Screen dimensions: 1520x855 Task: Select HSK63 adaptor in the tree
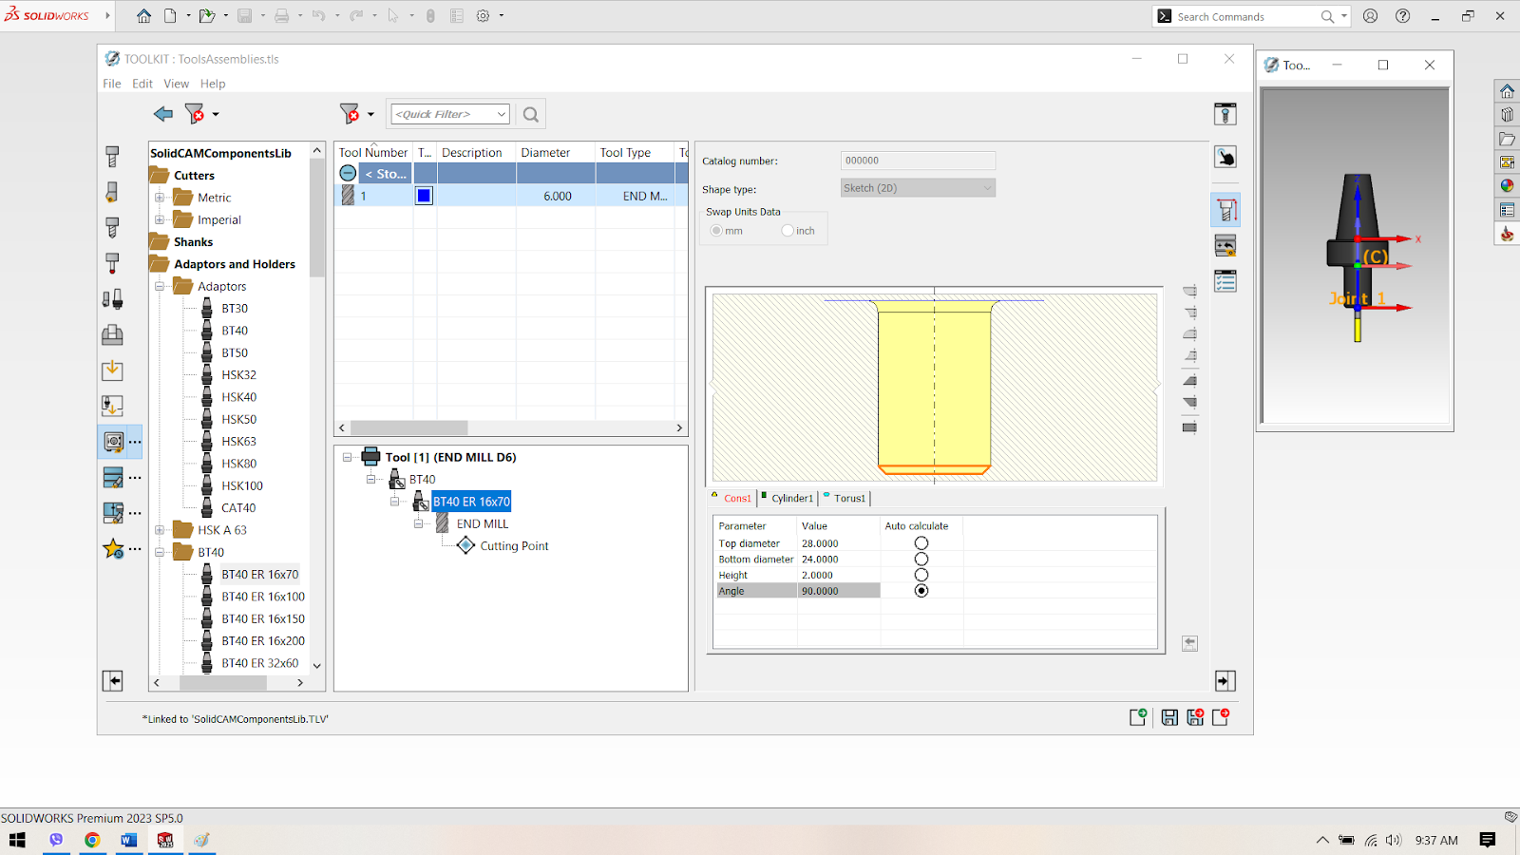[238, 442]
